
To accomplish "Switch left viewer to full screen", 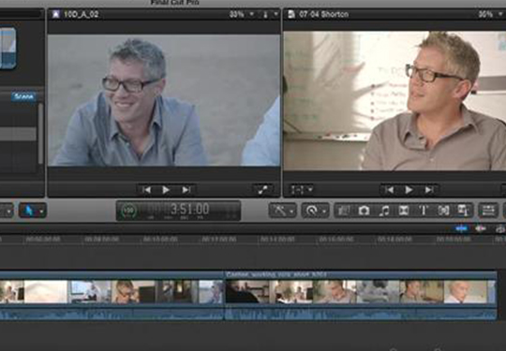I will point(262,190).
